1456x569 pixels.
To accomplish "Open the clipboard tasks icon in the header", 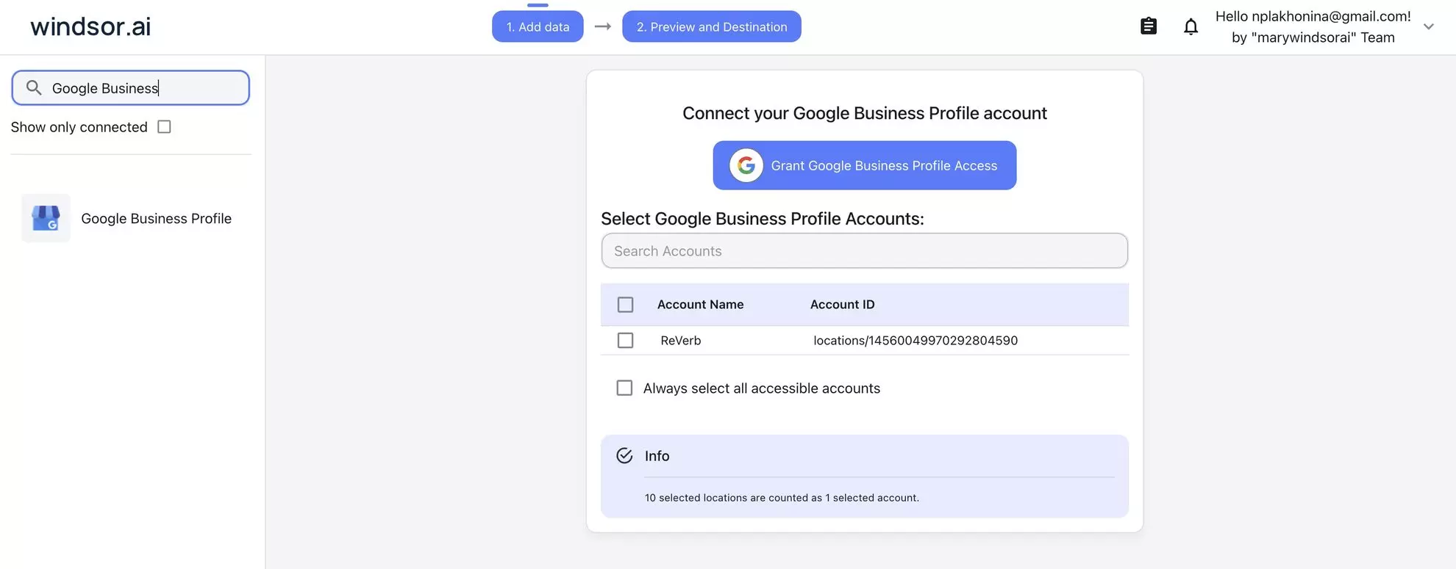I will click(1148, 26).
